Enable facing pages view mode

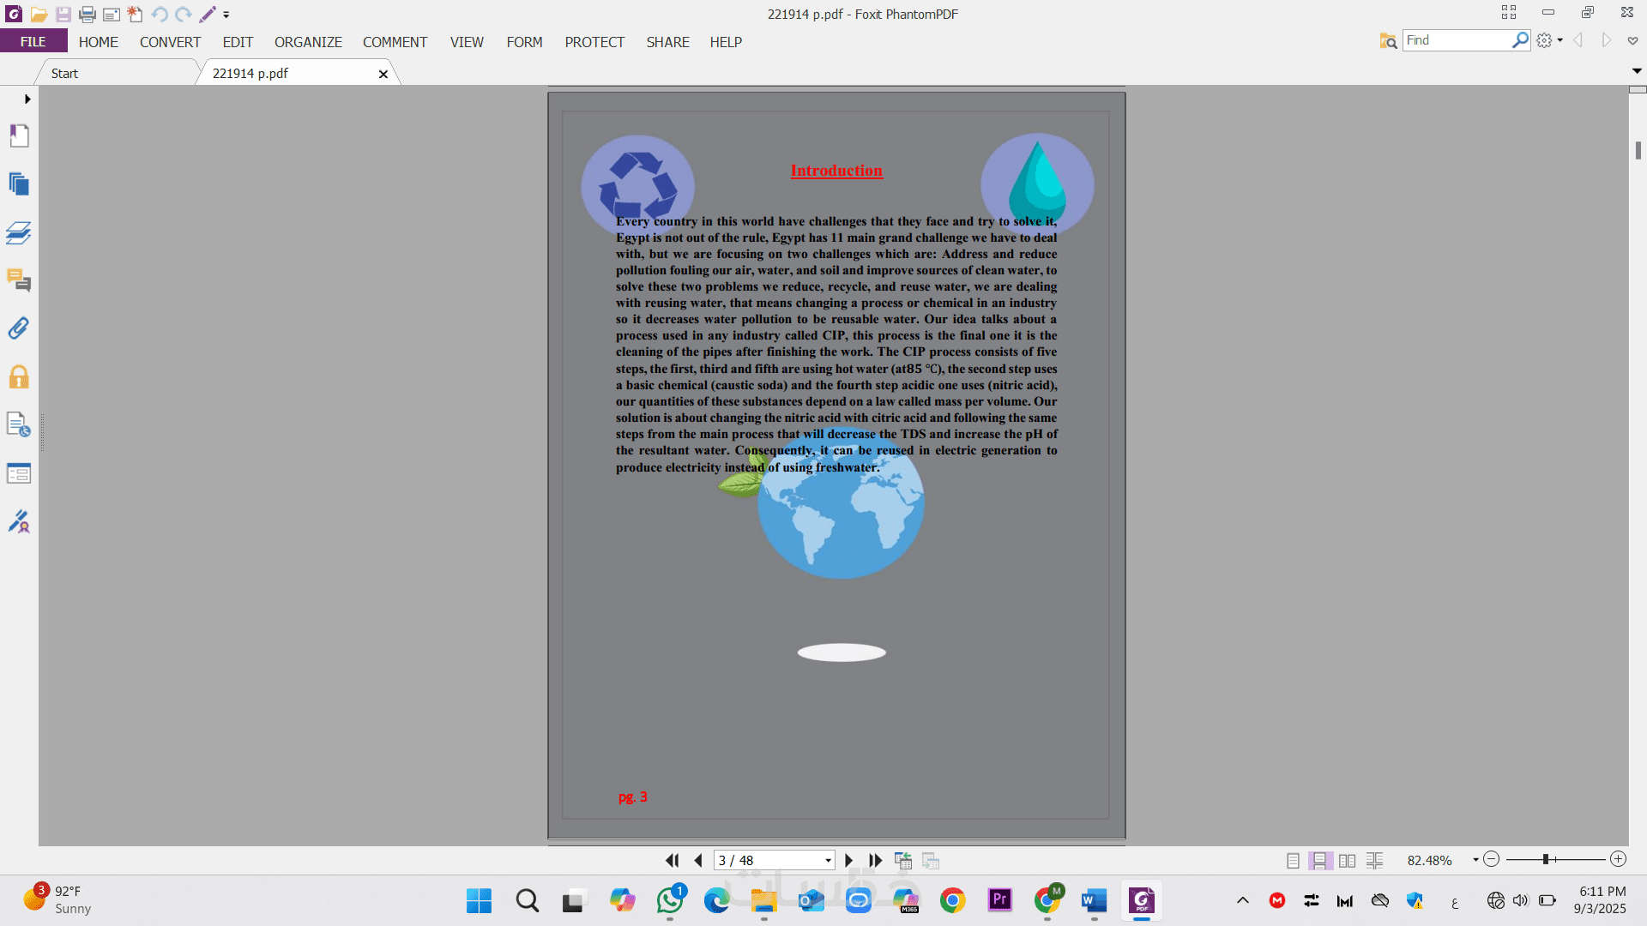[x=1347, y=860]
